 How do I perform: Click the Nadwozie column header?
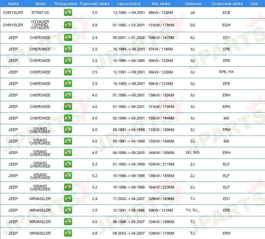point(193,4)
